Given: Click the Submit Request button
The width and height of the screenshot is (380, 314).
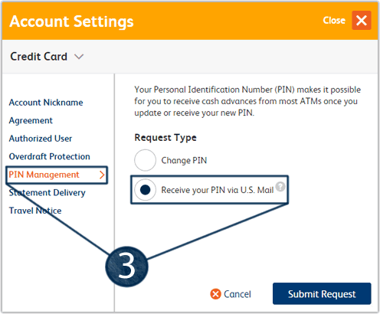Looking at the screenshot, I should coord(322,293).
